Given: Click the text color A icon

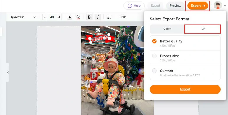Looking at the screenshot, I should point(70,17).
